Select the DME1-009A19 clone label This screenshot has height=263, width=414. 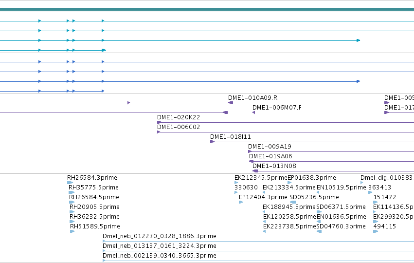[x=270, y=147]
